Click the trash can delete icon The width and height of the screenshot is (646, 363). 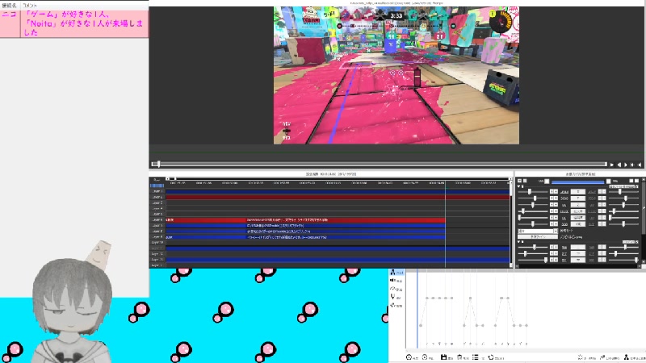pos(460,357)
